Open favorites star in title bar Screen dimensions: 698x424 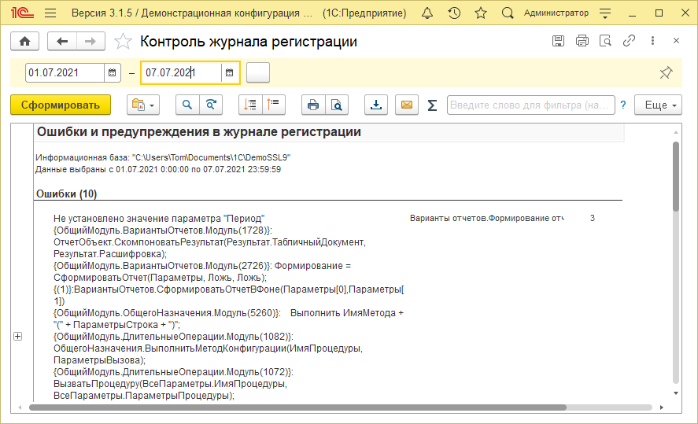click(481, 13)
